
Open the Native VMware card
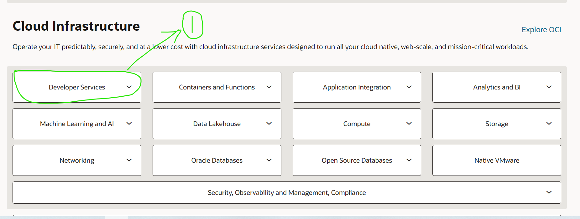coord(497,160)
